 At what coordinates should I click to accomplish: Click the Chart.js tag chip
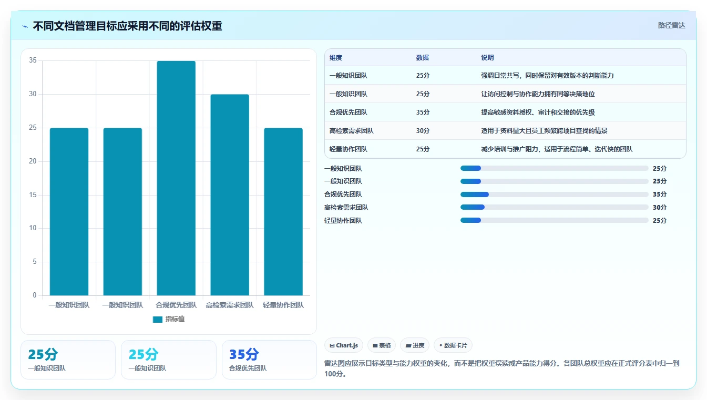pyautogui.click(x=344, y=345)
